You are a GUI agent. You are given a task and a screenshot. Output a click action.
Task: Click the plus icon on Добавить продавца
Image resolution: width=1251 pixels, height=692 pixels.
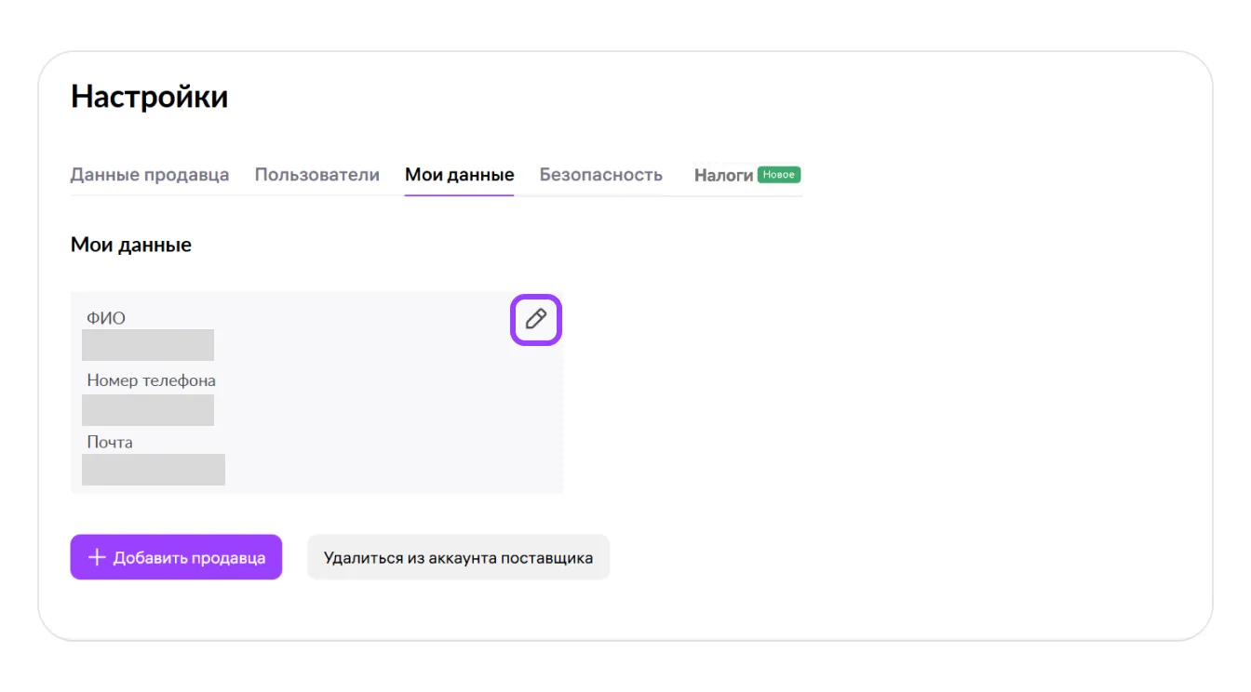coord(96,557)
